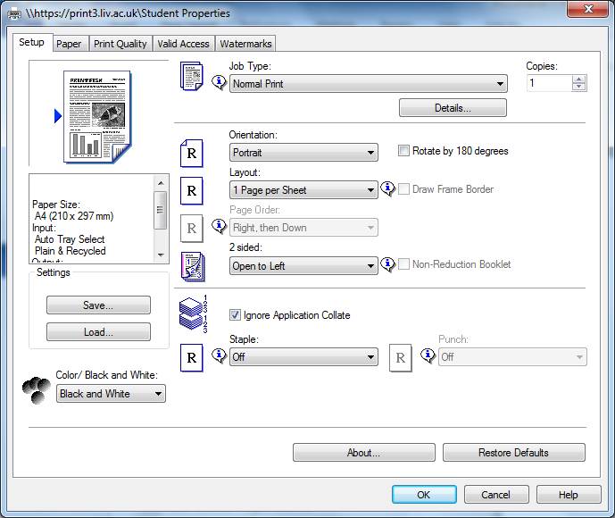Image resolution: width=615 pixels, height=518 pixels.
Task: Click the Punch greyed R page icon
Action: click(x=401, y=357)
